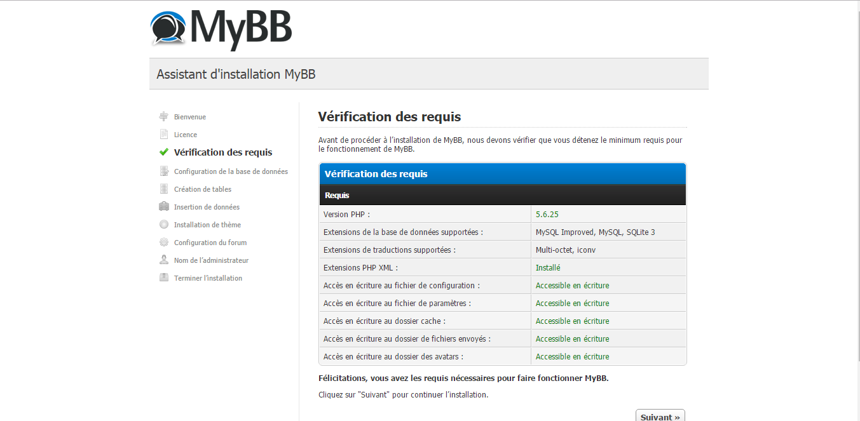This screenshot has height=421, width=860.
Task: Click Accessible en écriture for dossier cache
Action: click(572, 321)
